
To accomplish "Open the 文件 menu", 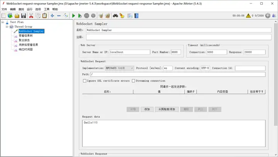I will coord(4,9).
